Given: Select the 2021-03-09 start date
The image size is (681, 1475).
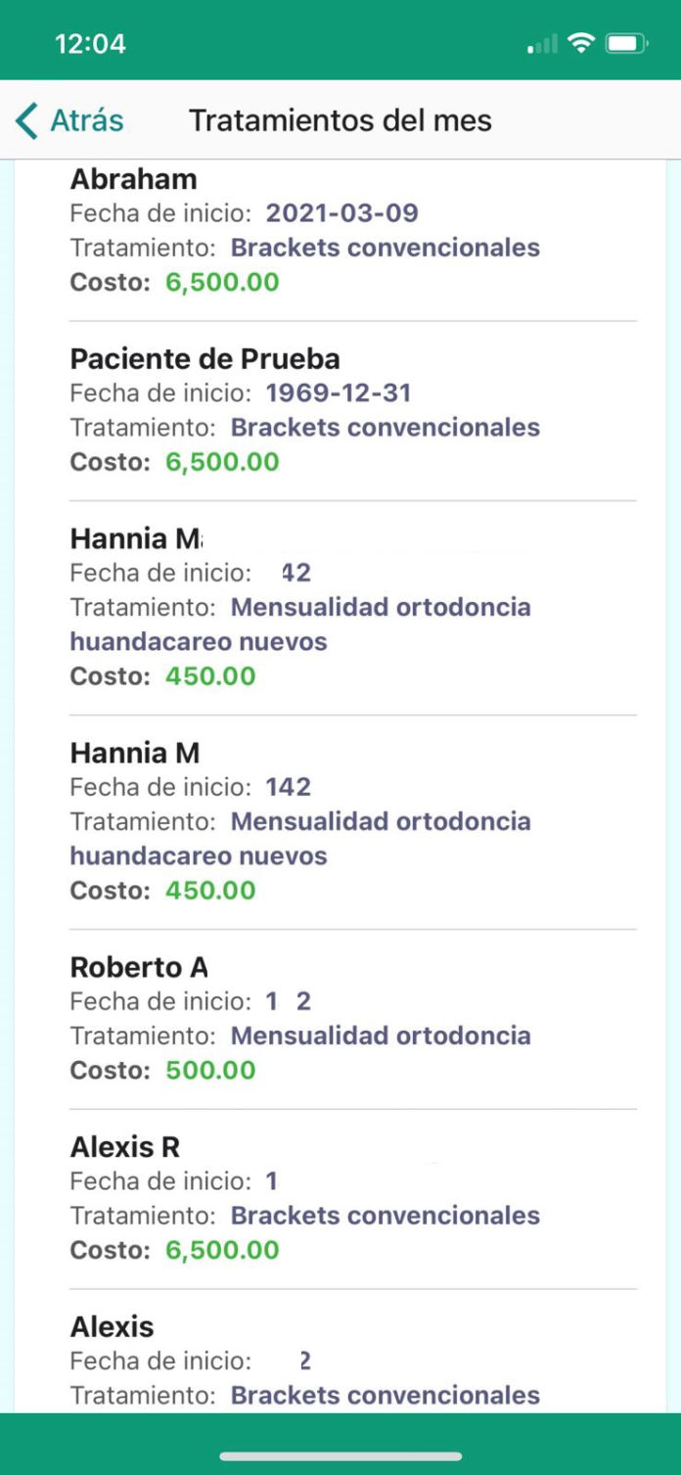Looking at the screenshot, I should (x=341, y=213).
